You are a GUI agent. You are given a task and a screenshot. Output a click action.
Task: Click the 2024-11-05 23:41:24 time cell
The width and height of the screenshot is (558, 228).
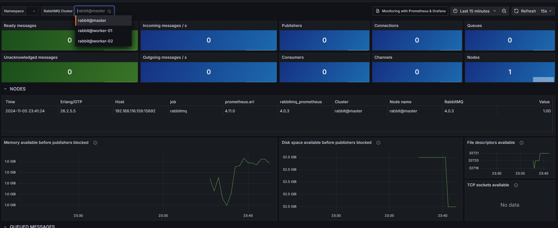25,111
